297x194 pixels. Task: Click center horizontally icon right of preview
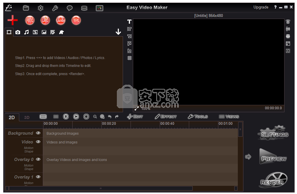(288, 22)
